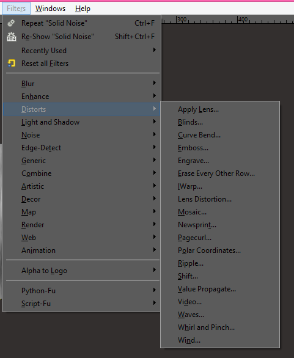This screenshot has height=358, width=294.
Task: Choose Re-Show "Solid Noise" entry
Action: coord(81,37)
